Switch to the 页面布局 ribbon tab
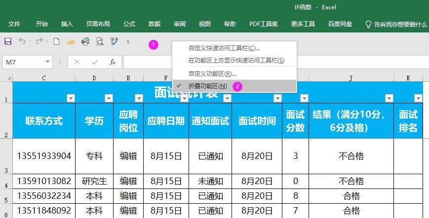The width and height of the screenshot is (429, 218). tap(98, 24)
